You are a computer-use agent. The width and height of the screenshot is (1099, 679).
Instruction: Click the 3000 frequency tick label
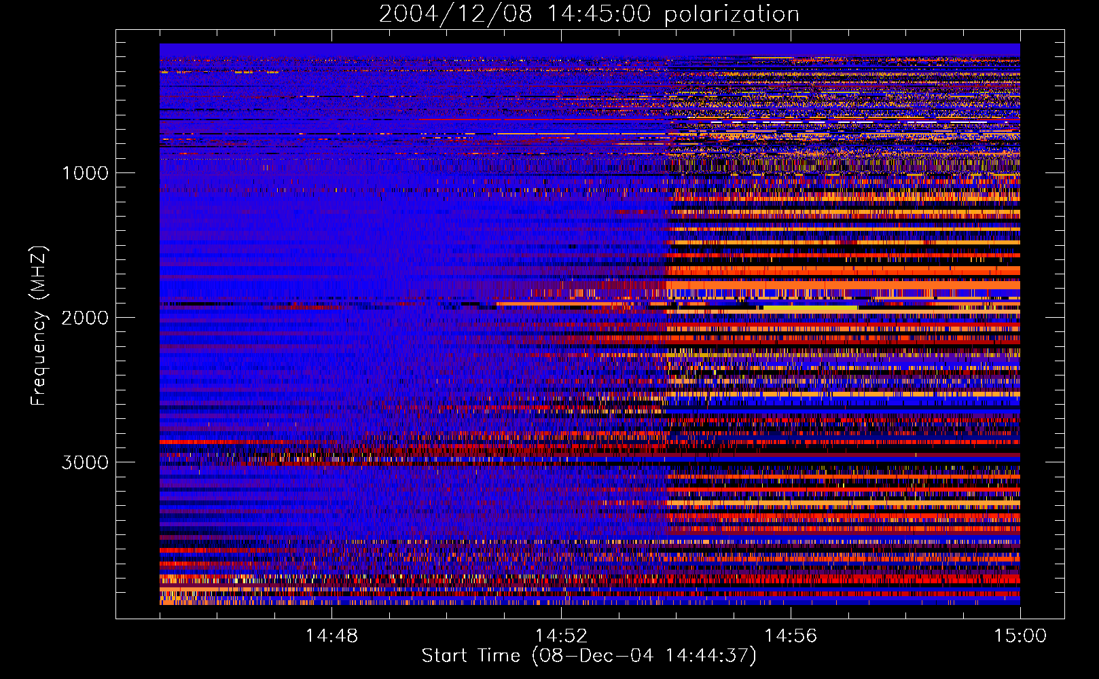(85, 462)
